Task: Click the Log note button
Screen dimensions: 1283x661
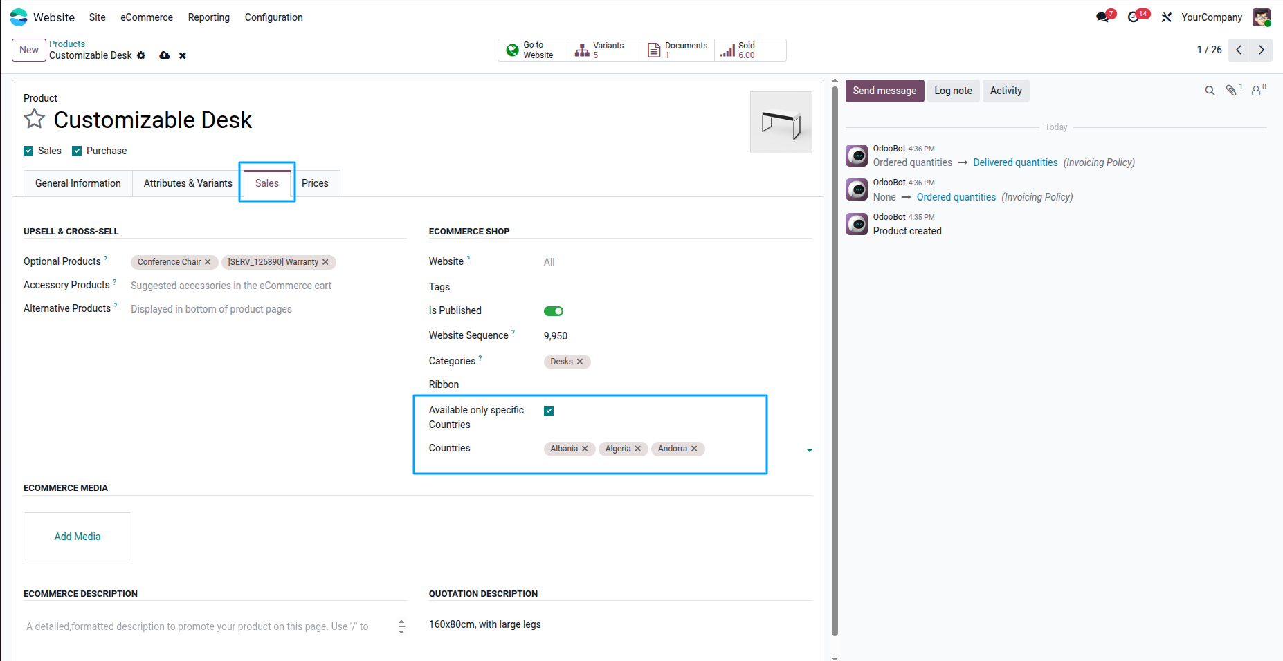Action: (953, 91)
